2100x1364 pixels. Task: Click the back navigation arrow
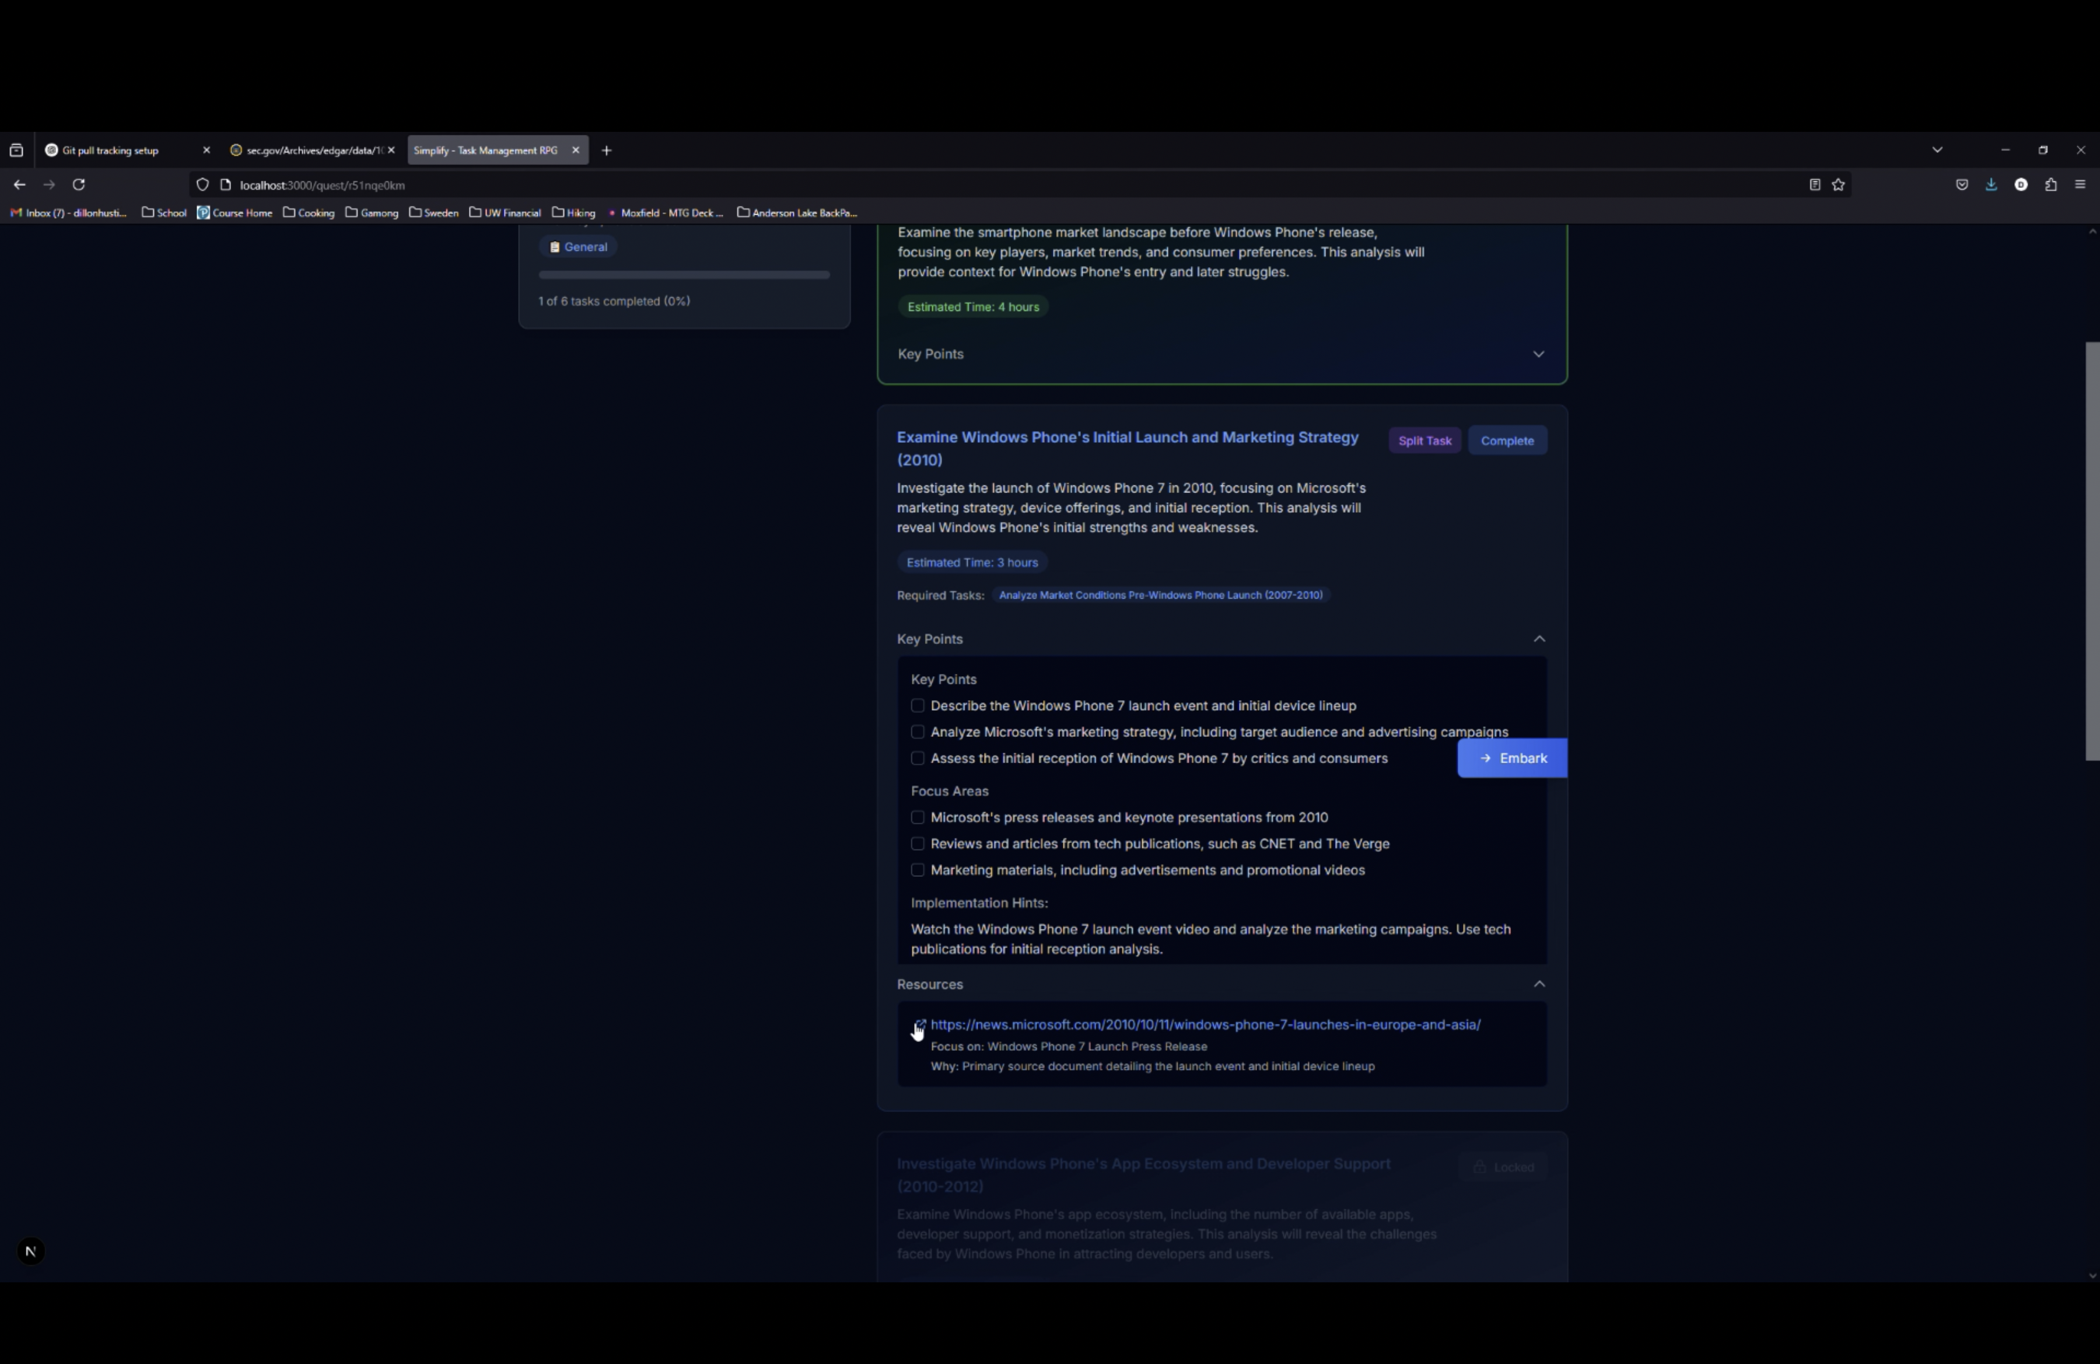[x=19, y=184]
